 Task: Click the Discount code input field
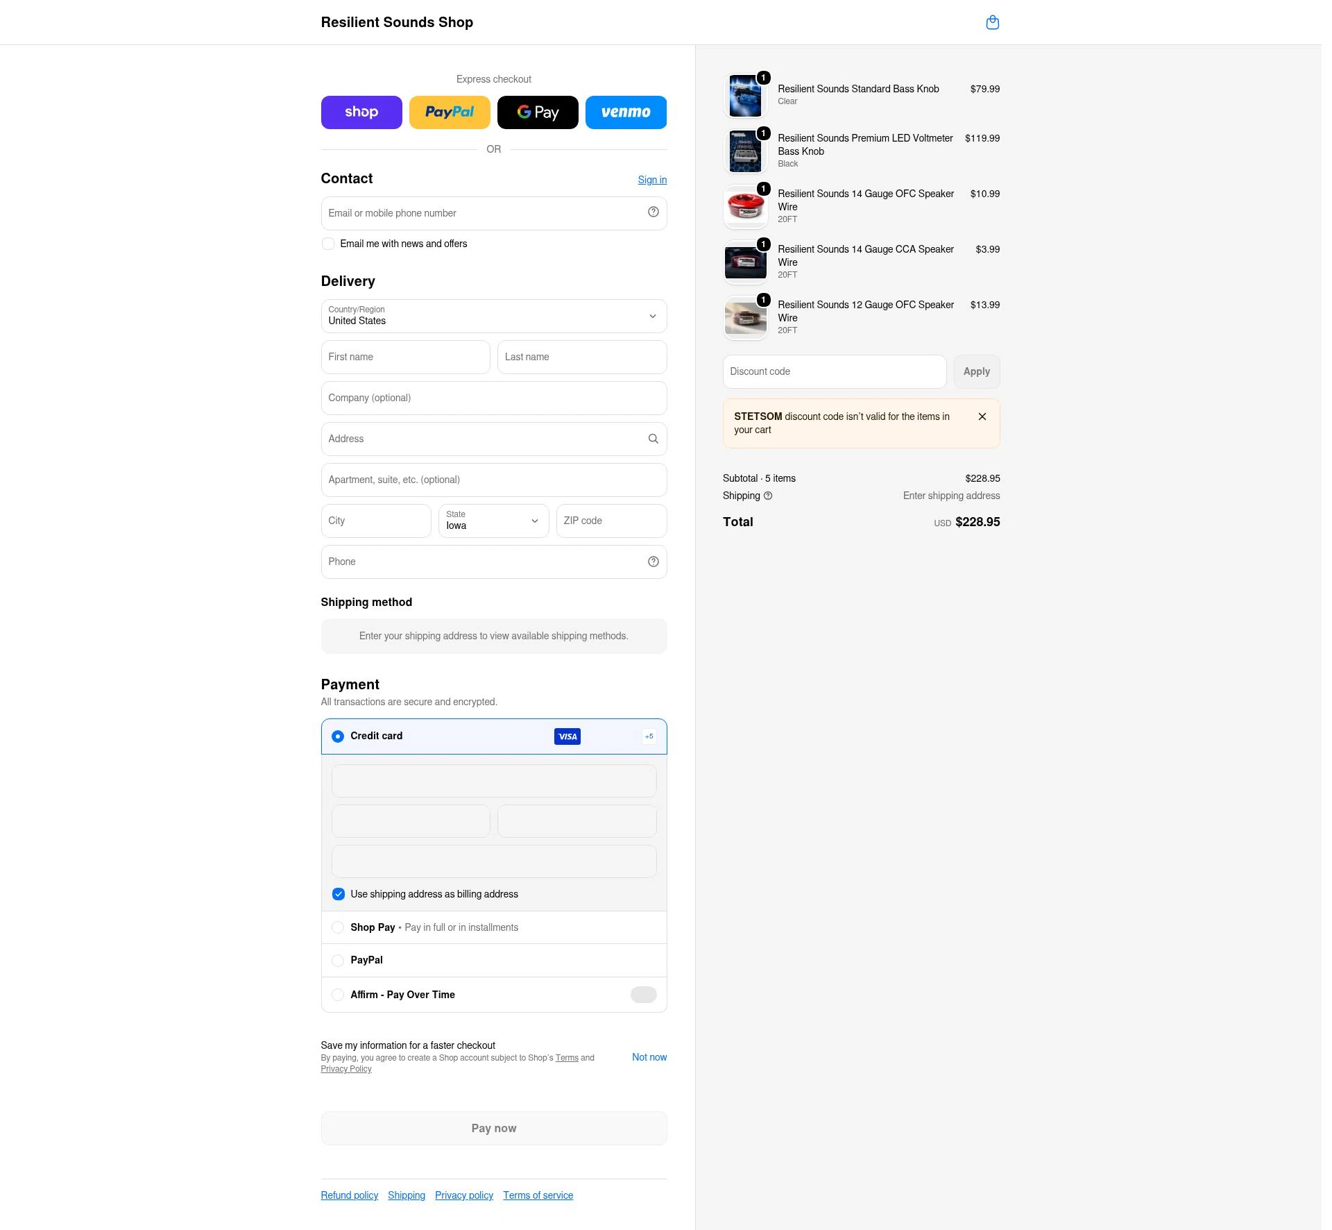point(835,372)
